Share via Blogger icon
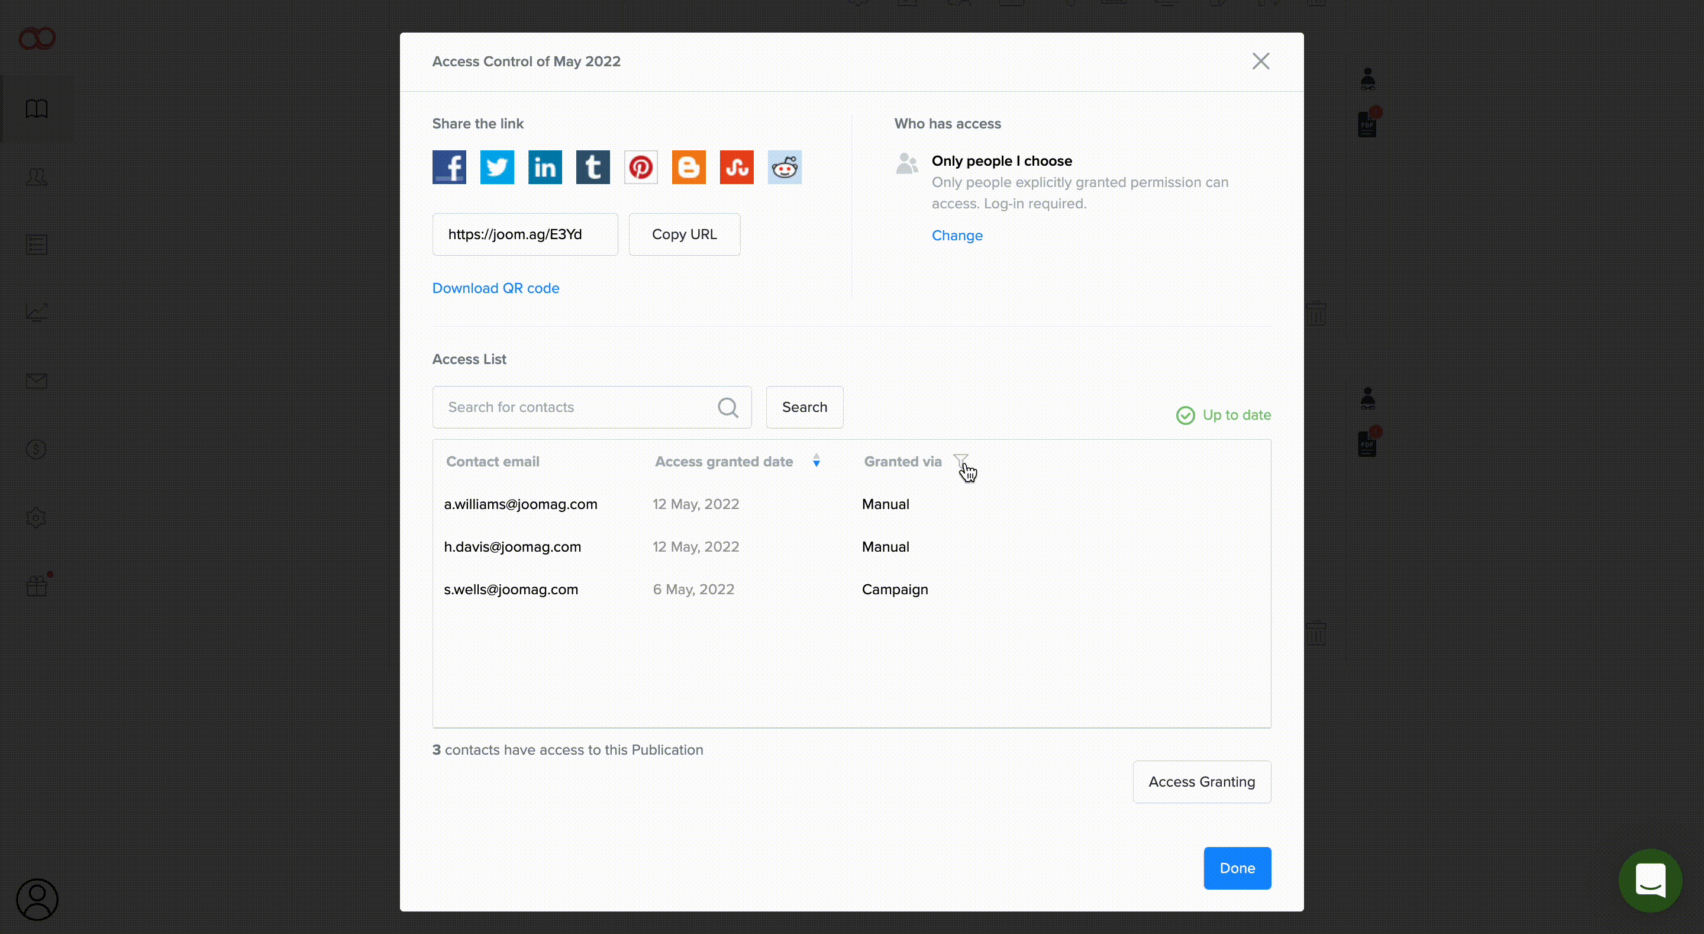The width and height of the screenshot is (1704, 934). click(689, 167)
